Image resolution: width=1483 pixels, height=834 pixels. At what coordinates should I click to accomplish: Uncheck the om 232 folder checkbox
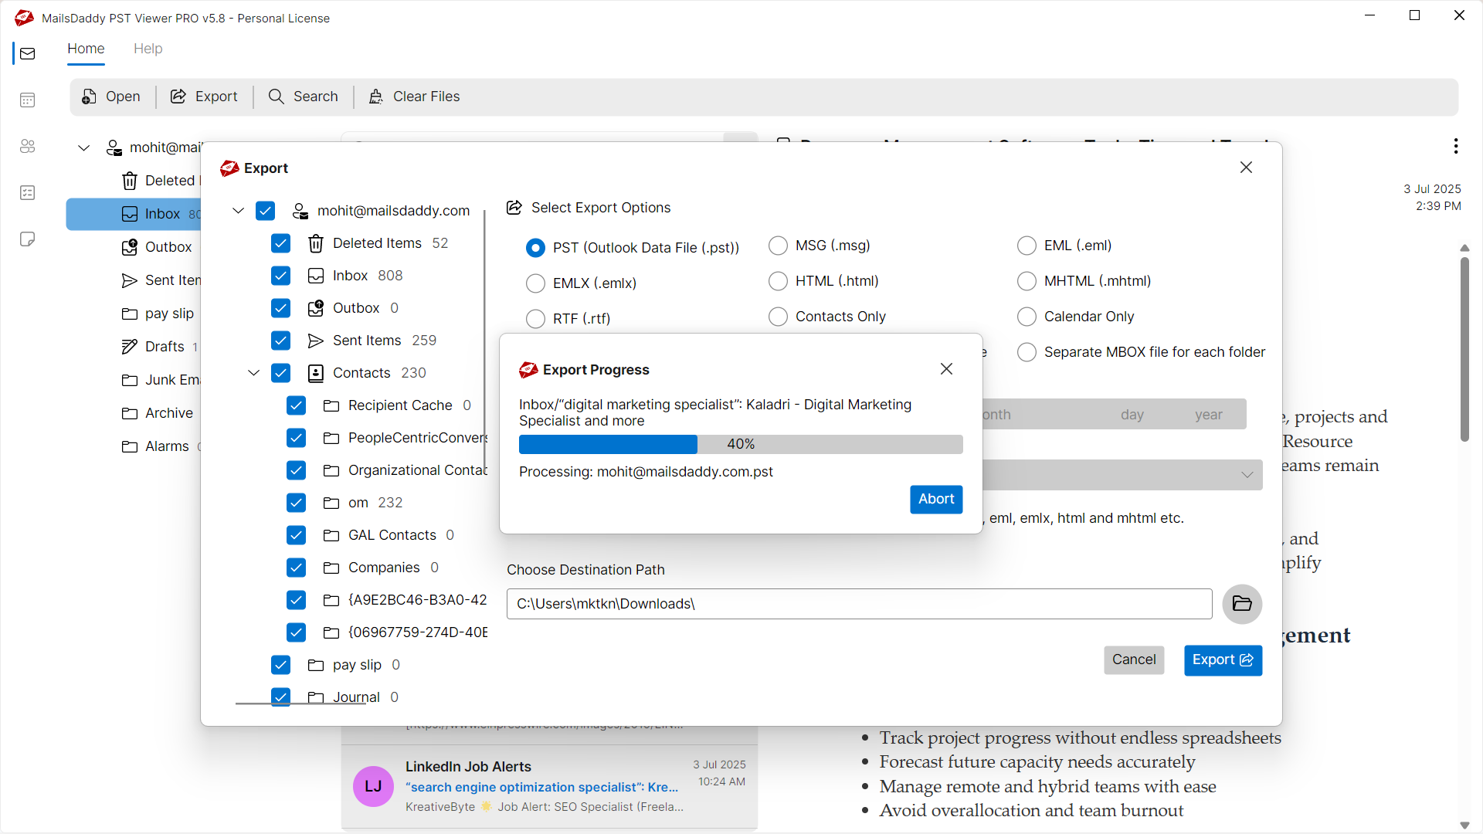coord(296,503)
